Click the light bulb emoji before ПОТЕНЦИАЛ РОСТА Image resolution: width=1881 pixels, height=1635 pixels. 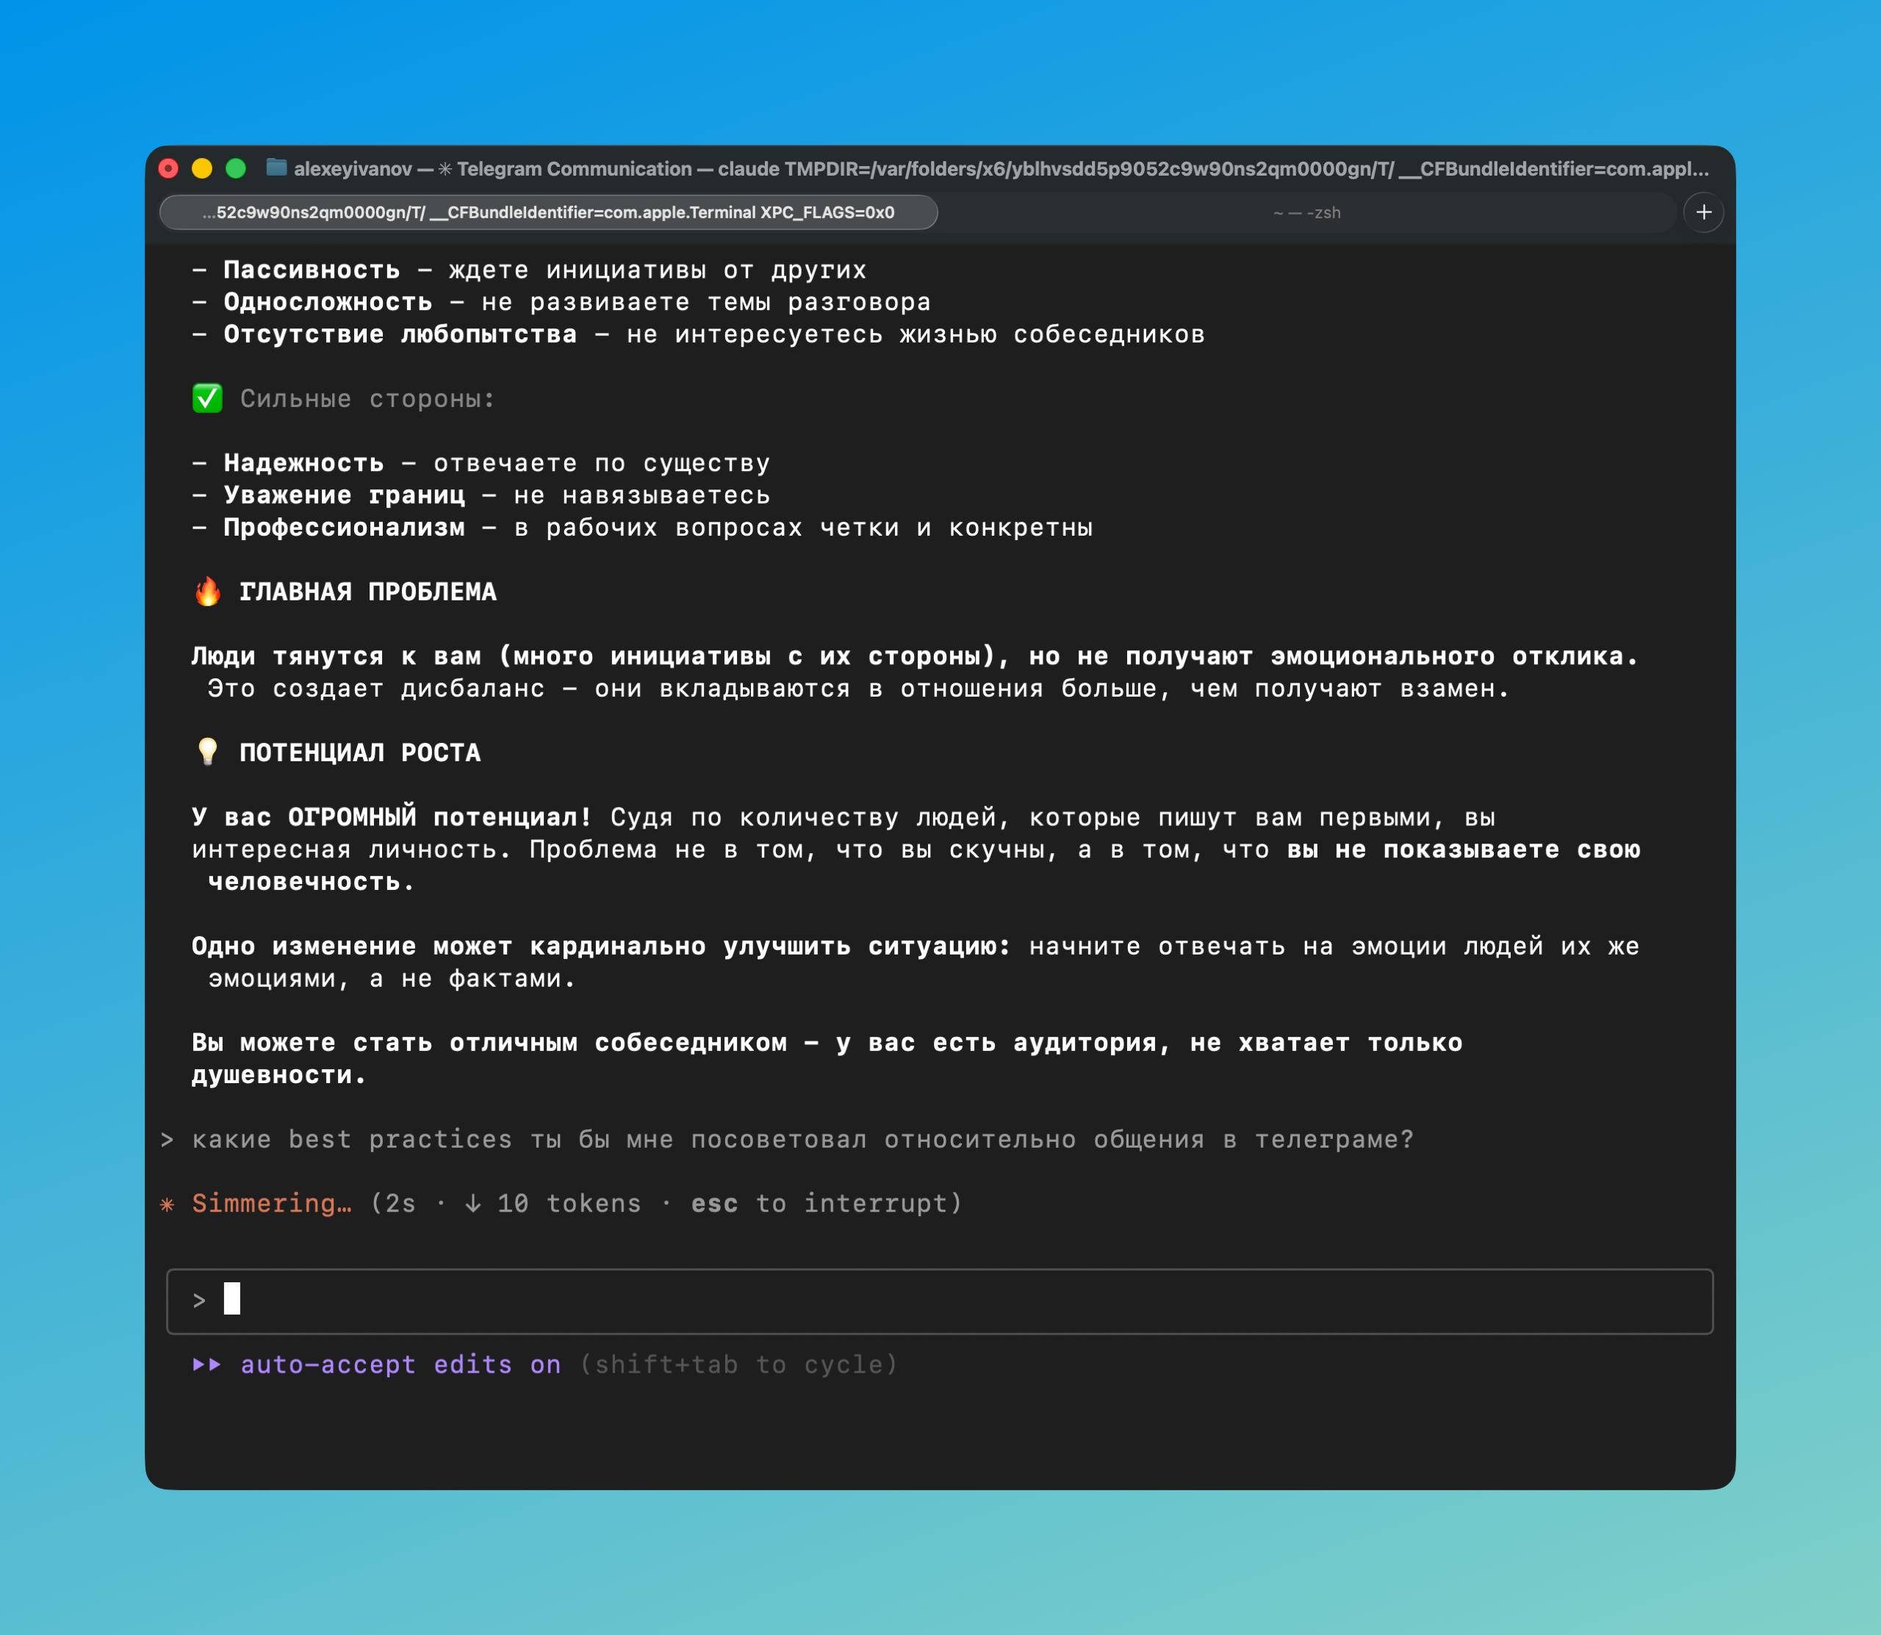207,752
